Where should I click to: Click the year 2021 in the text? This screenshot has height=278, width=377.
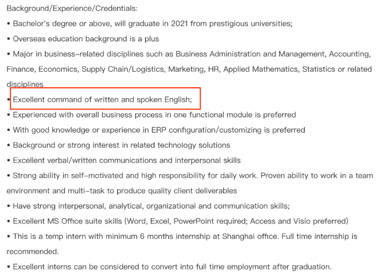tap(180, 24)
